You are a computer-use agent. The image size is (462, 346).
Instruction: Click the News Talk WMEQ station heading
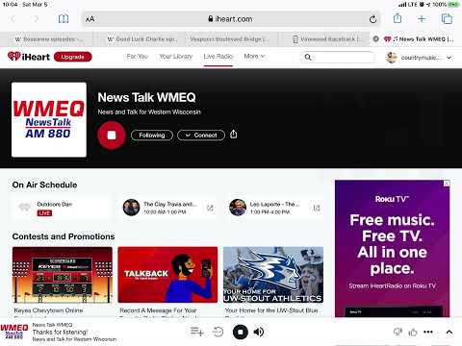[x=146, y=97]
